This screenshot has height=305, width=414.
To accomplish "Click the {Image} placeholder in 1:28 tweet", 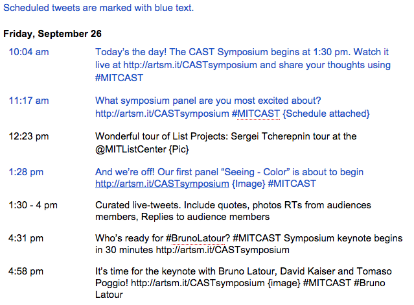I will (x=248, y=184).
